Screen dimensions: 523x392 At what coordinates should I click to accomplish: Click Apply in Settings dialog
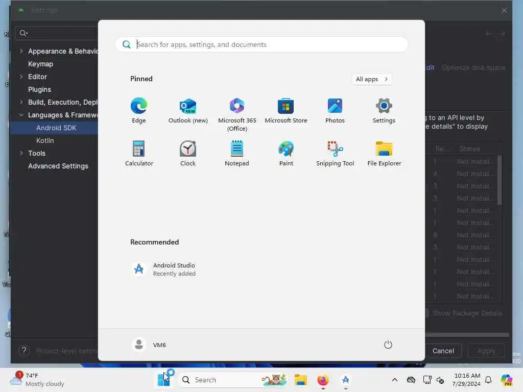point(486,351)
